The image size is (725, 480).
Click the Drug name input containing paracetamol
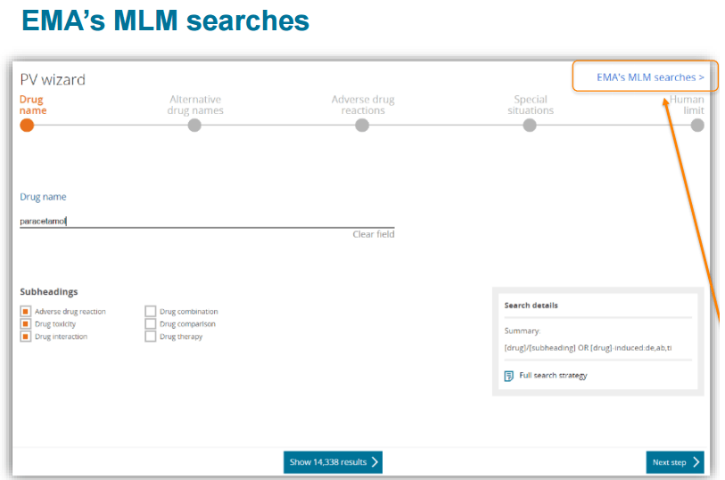pyautogui.click(x=205, y=221)
